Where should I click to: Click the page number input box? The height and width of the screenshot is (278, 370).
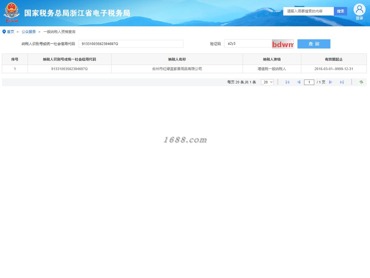tap(309, 82)
